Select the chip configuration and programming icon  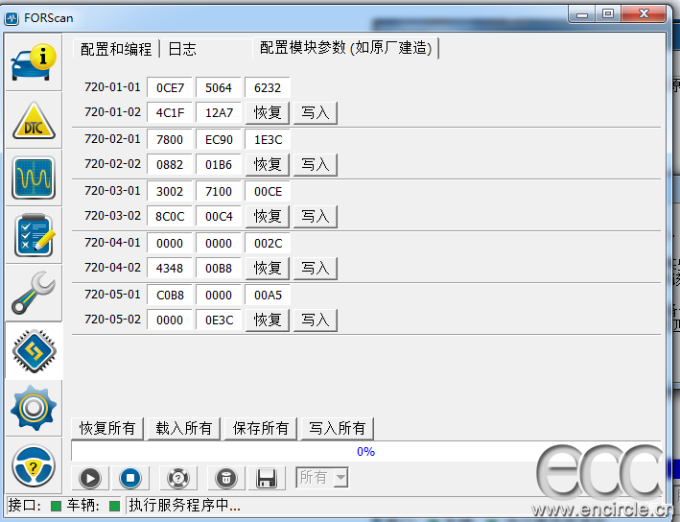(34, 351)
